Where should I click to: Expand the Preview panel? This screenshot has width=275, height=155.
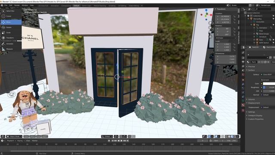pos(251,67)
